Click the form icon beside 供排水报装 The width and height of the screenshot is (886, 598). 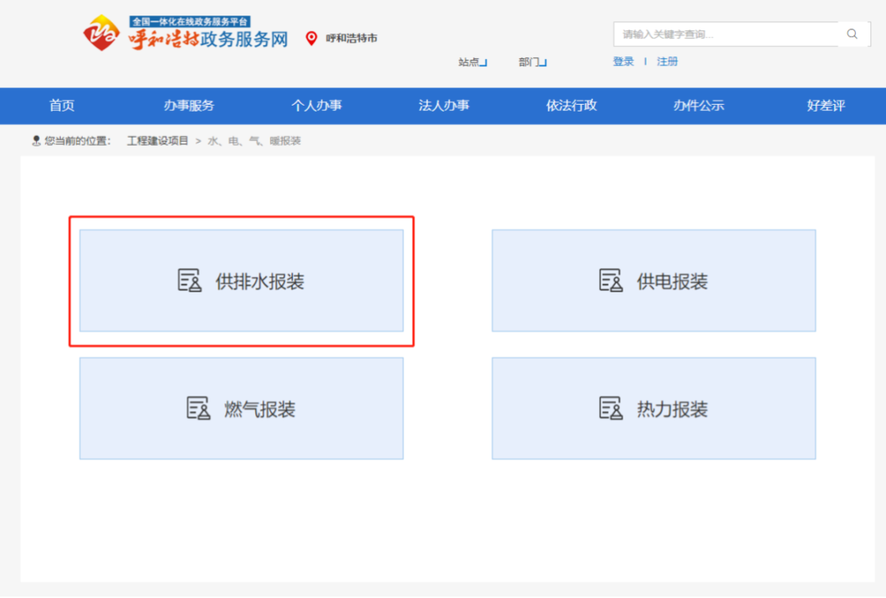[190, 281]
